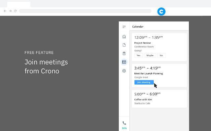
Task: Go to the Home icon in sidebar
Action: 124,37
